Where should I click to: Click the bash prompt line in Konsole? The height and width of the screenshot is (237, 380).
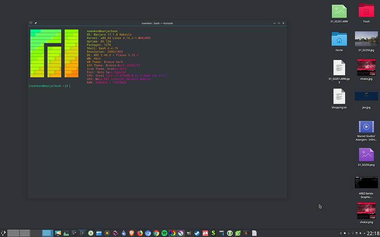coord(50,86)
